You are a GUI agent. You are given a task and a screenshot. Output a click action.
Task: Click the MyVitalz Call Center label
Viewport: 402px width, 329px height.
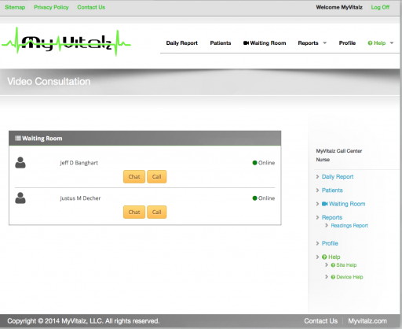[x=339, y=151]
